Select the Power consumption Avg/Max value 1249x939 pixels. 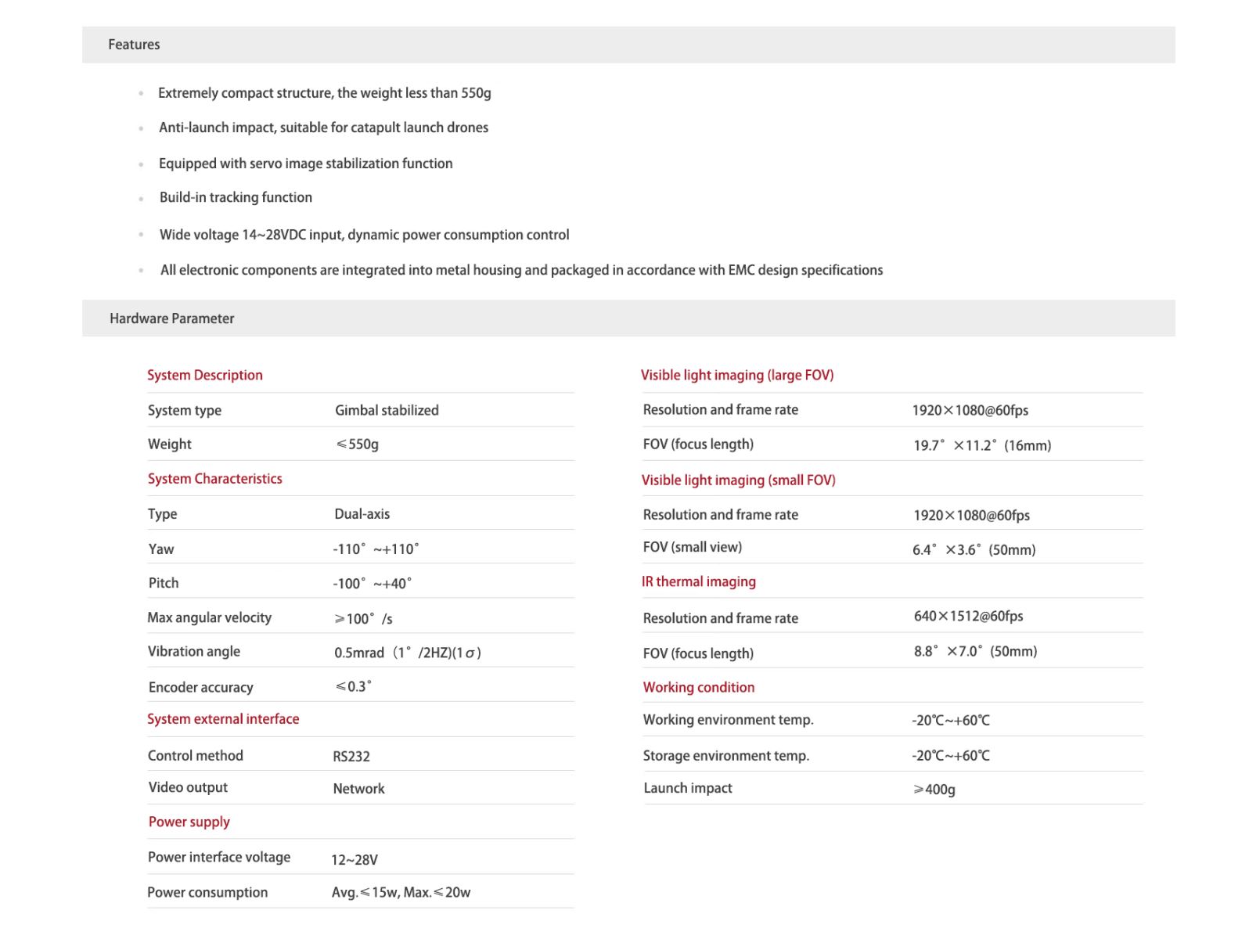(401, 892)
